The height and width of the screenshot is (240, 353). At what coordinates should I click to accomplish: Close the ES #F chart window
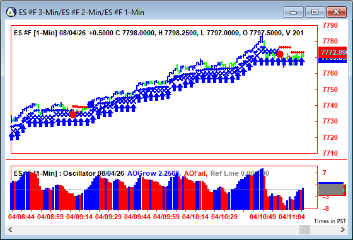click(x=337, y=12)
